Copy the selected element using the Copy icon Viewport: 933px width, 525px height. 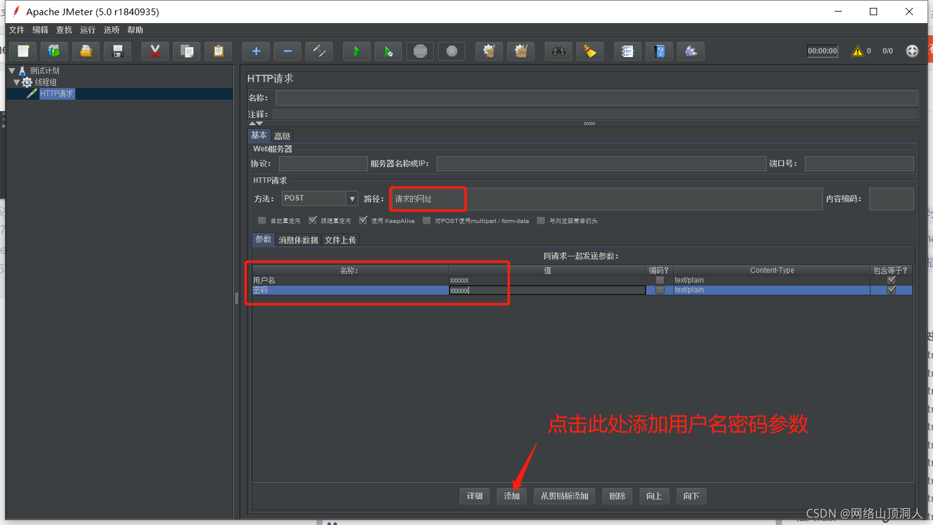click(x=186, y=51)
